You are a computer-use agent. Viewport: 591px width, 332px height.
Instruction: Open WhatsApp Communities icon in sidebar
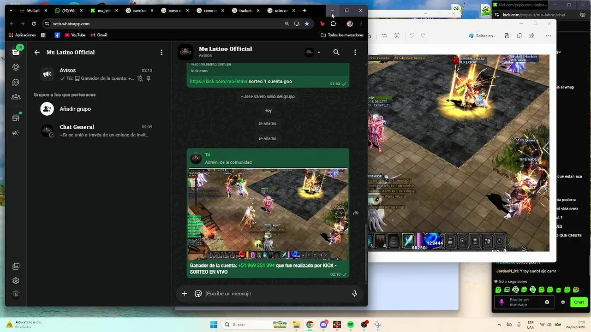tap(16, 97)
